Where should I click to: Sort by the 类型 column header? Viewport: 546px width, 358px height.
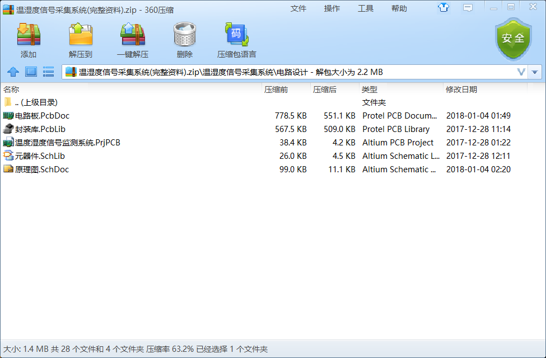tap(401, 89)
